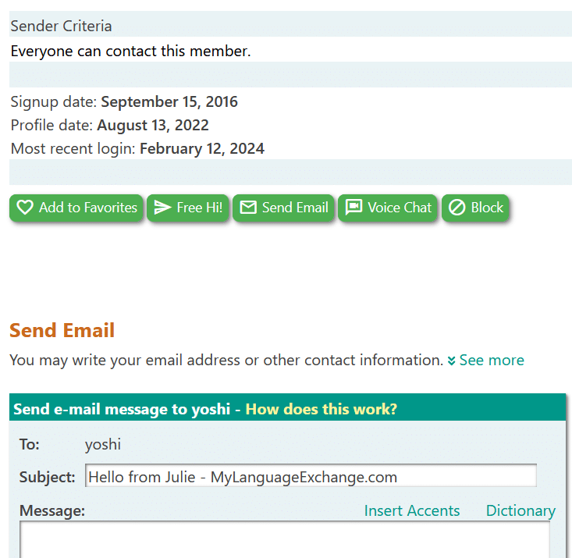Click the video chat bubble icon
The image size is (572, 558).
(354, 208)
